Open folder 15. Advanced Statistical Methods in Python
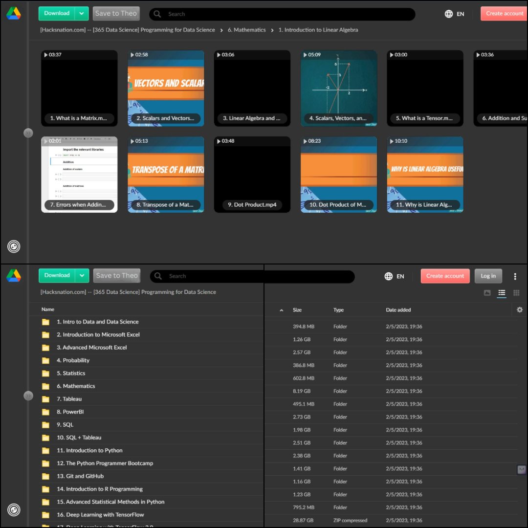Screen dimensions: 528x528 (110, 502)
